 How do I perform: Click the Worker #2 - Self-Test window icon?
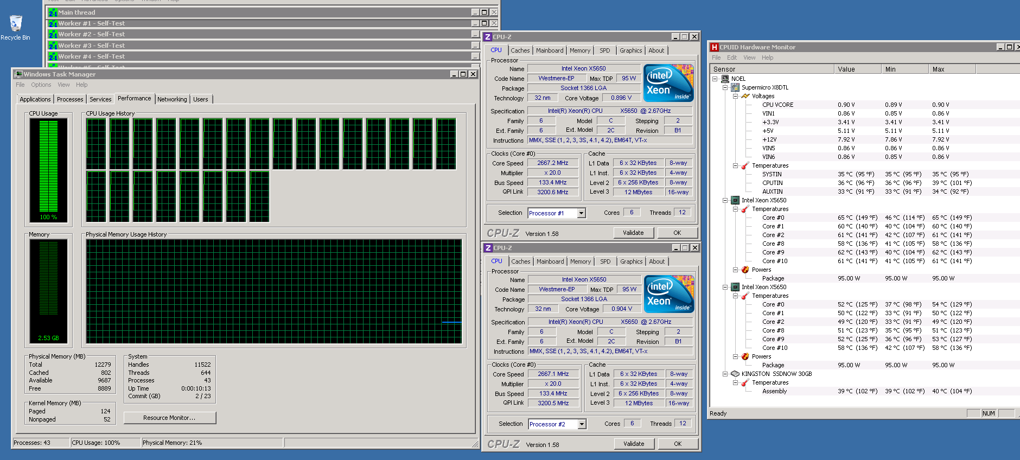click(53, 34)
